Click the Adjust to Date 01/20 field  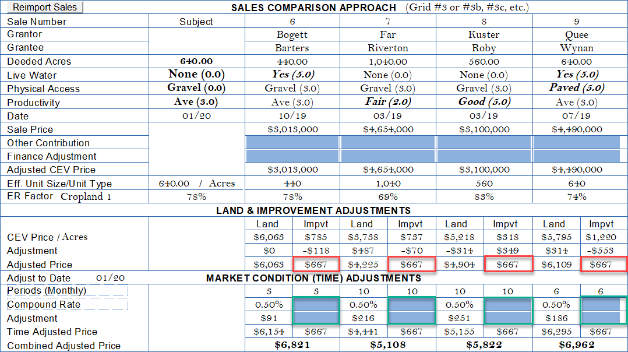point(110,278)
